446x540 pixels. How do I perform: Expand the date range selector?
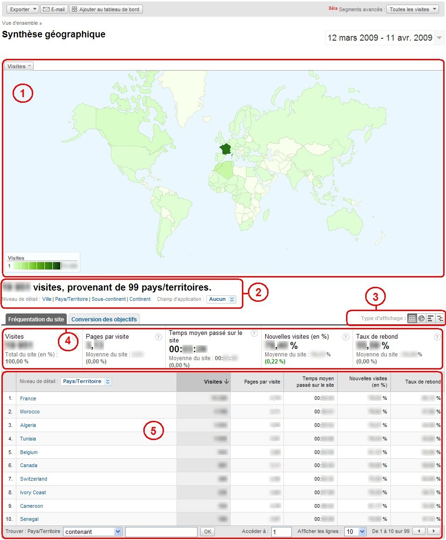tap(439, 38)
